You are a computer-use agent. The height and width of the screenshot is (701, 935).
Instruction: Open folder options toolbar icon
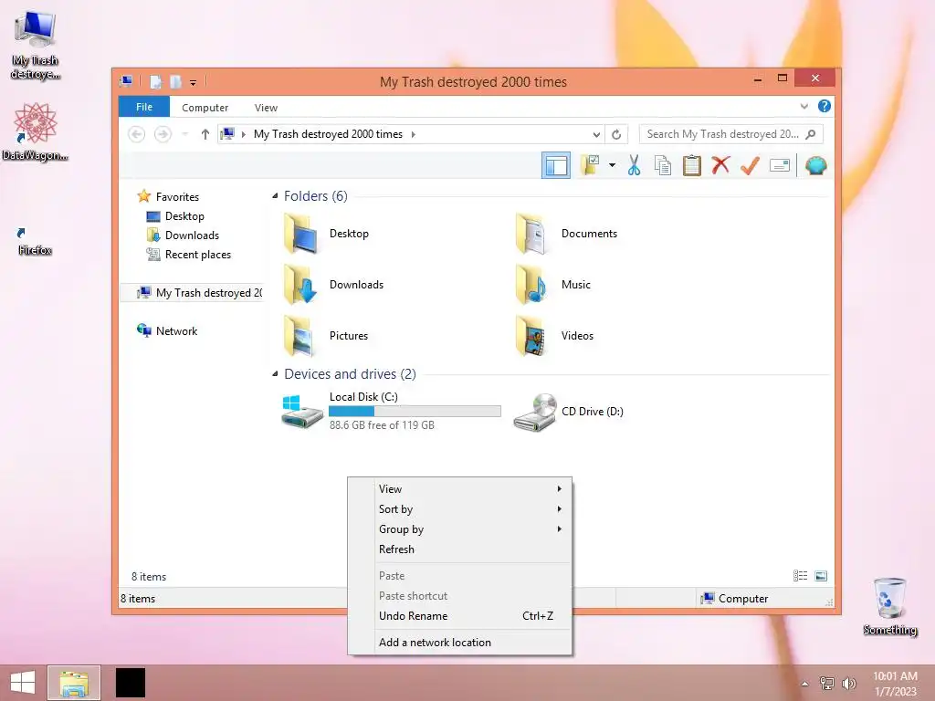coord(591,165)
